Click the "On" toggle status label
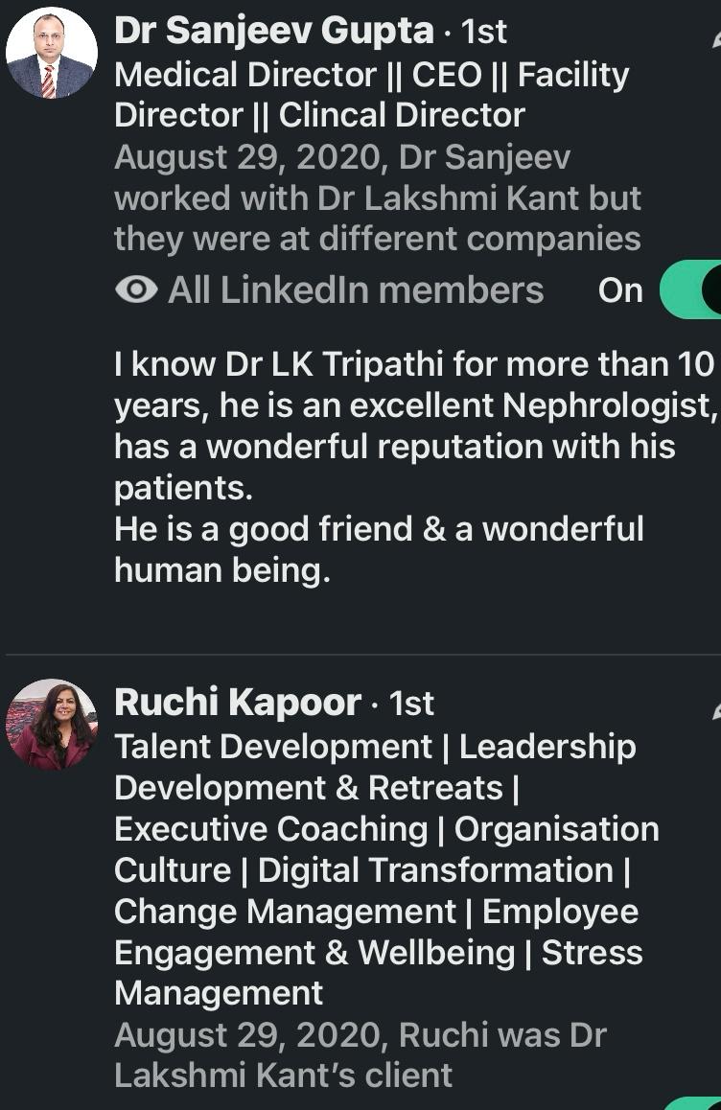This screenshot has height=1110, width=721. 620,290
